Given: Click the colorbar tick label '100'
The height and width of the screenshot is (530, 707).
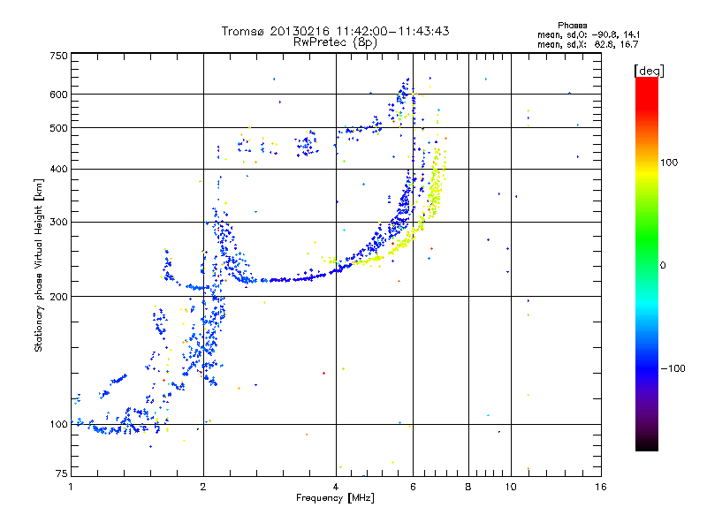Looking at the screenshot, I should tap(669, 163).
